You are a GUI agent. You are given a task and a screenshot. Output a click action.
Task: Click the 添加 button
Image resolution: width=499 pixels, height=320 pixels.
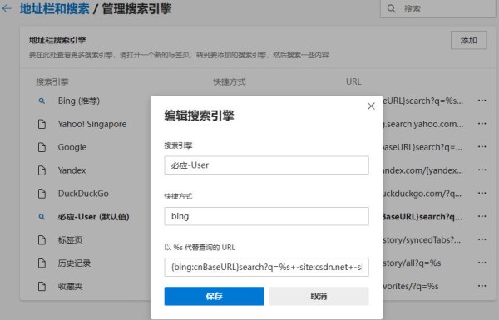pyautogui.click(x=468, y=40)
